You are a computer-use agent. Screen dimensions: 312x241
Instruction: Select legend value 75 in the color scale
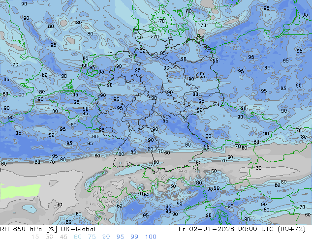tap(92, 237)
